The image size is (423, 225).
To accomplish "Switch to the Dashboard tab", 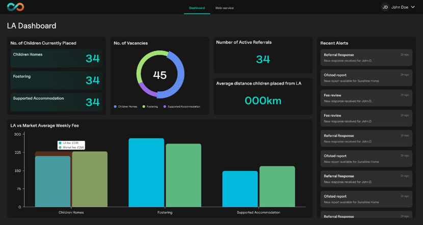I will 197,8.
